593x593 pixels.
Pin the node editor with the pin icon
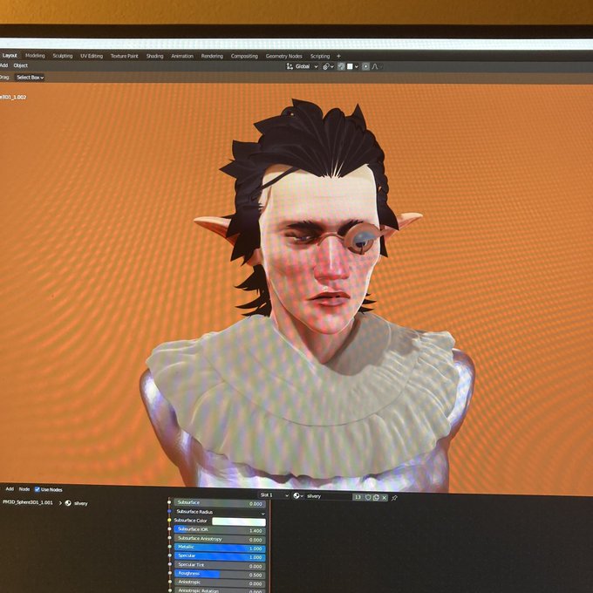(394, 498)
